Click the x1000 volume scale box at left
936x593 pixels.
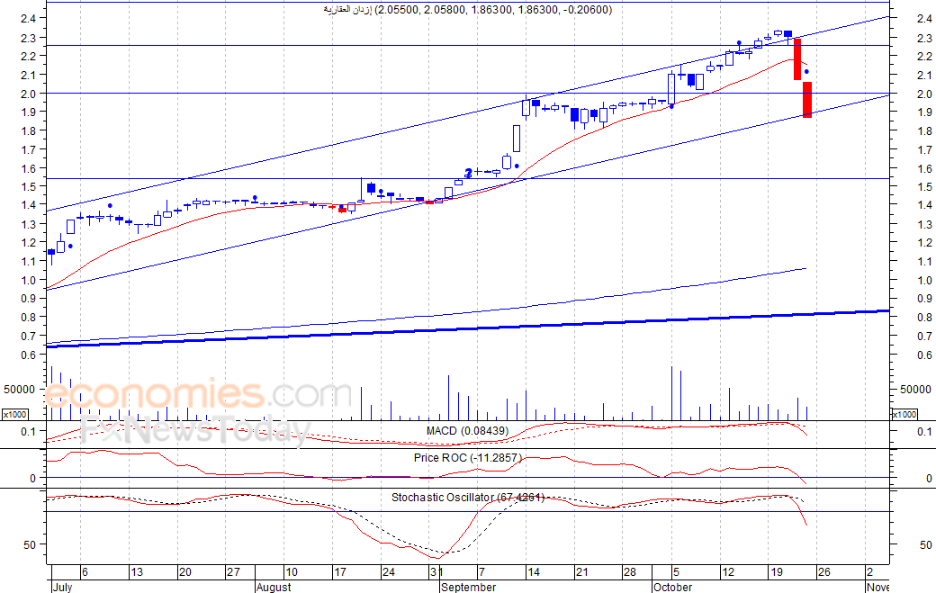(x=15, y=414)
